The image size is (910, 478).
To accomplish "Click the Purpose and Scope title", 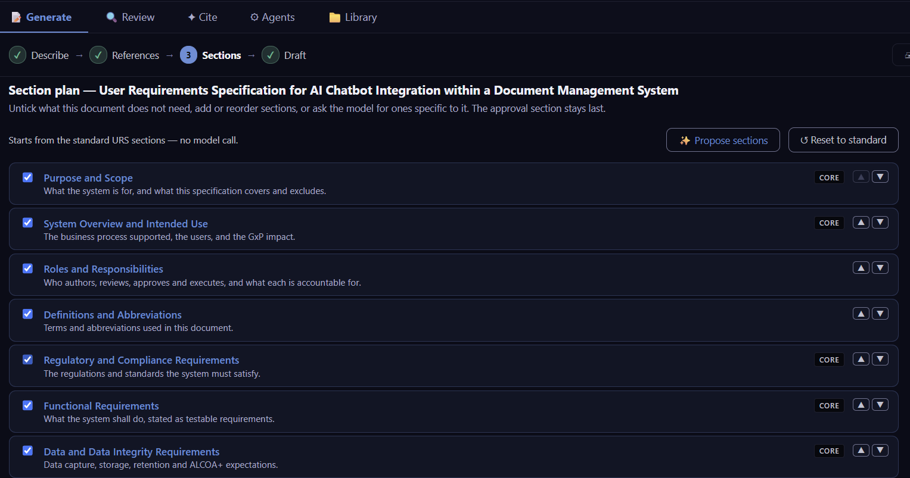I will point(88,178).
